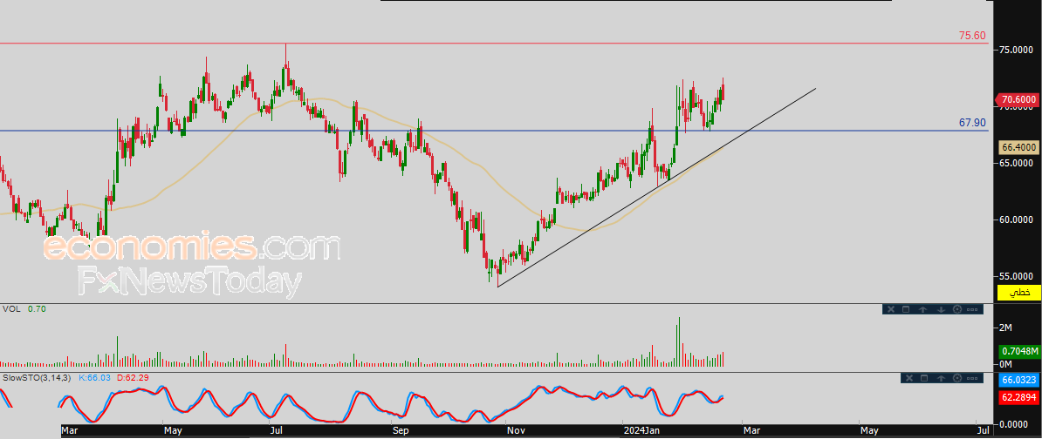1042x439 pixels.
Task: Click the green 0.7048M volume tag
Action: 1018,351
